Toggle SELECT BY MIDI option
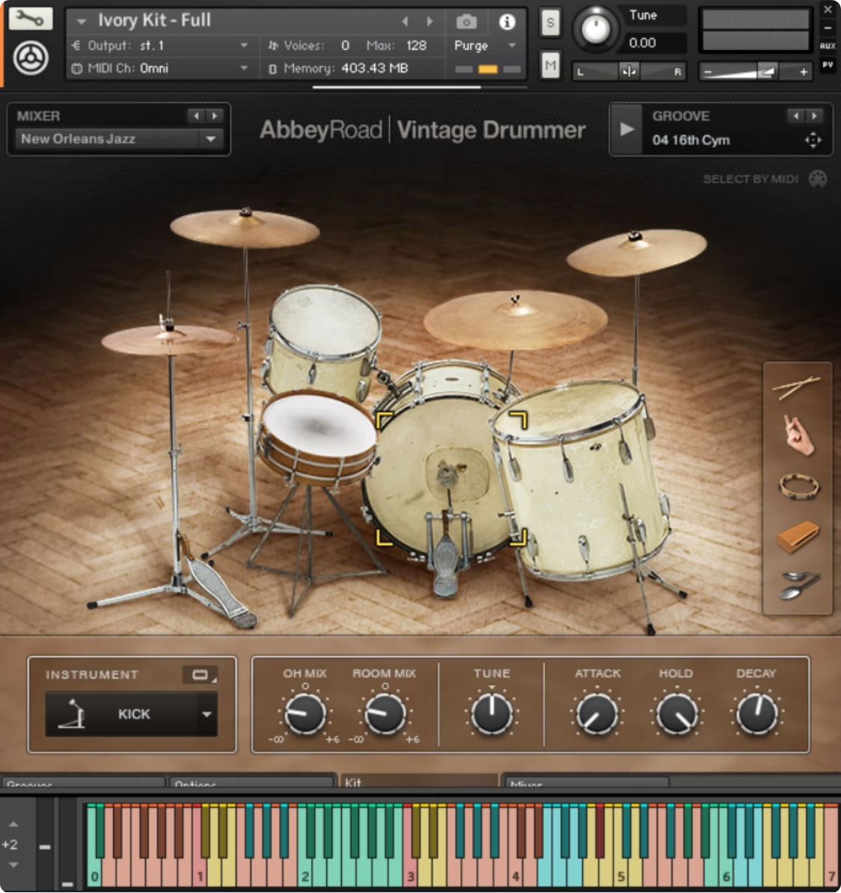Viewport: 841px width, 893px height. 750,179
